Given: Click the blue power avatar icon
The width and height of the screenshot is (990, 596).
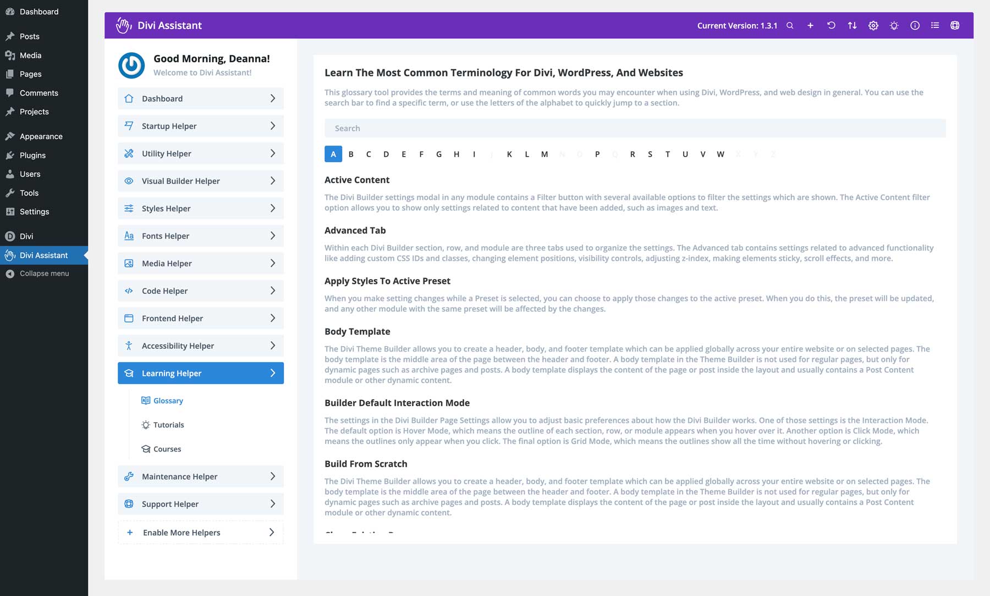Looking at the screenshot, I should point(131,65).
